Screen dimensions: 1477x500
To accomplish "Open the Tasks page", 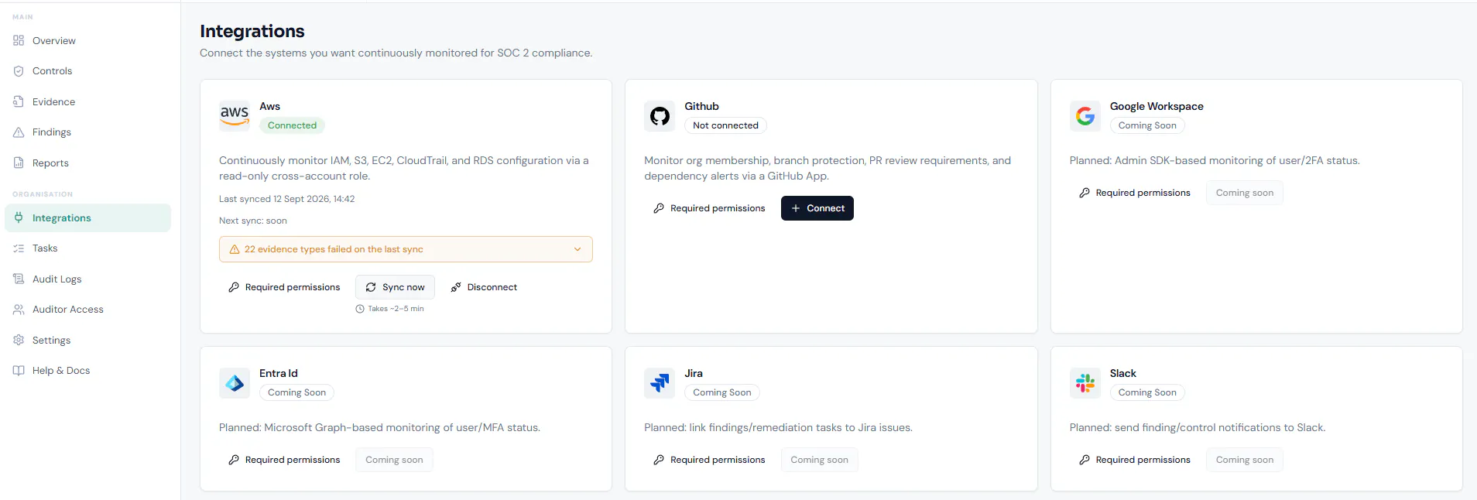I will 88,248.
